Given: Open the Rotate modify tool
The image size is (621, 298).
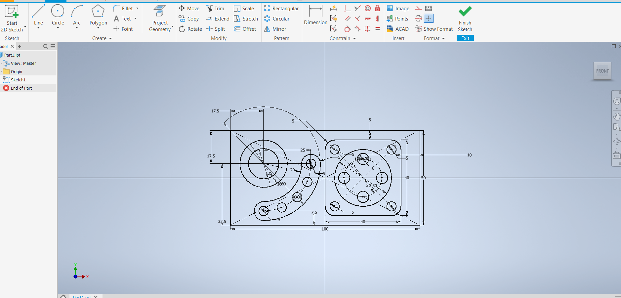Looking at the screenshot, I should (190, 29).
